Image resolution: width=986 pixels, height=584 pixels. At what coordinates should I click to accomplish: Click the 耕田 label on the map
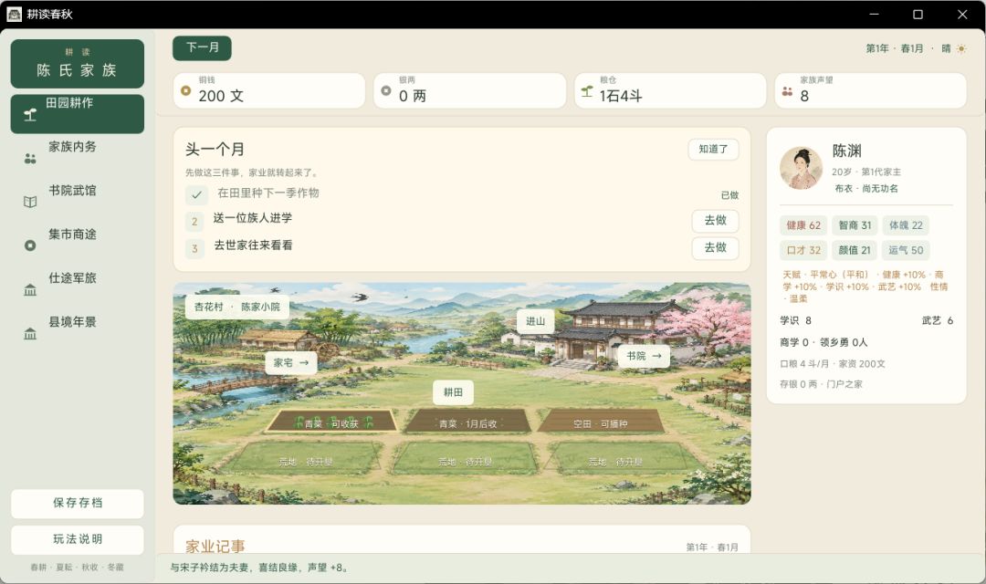pyautogui.click(x=453, y=392)
